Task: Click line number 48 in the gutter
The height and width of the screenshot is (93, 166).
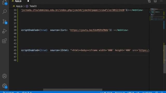Action: (x=15, y=60)
